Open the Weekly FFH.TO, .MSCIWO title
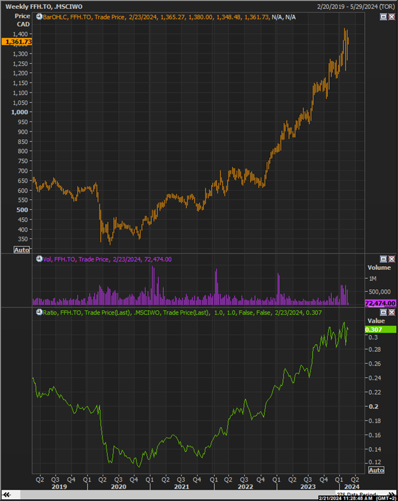 coord(44,6)
